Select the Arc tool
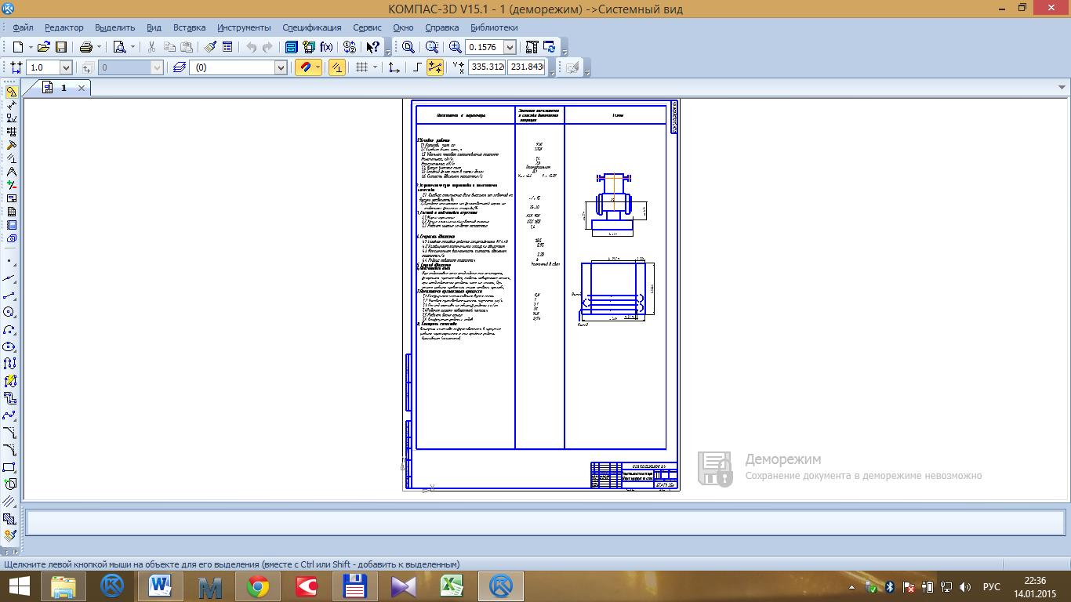Viewport: 1071px width, 602px height. click(x=9, y=330)
